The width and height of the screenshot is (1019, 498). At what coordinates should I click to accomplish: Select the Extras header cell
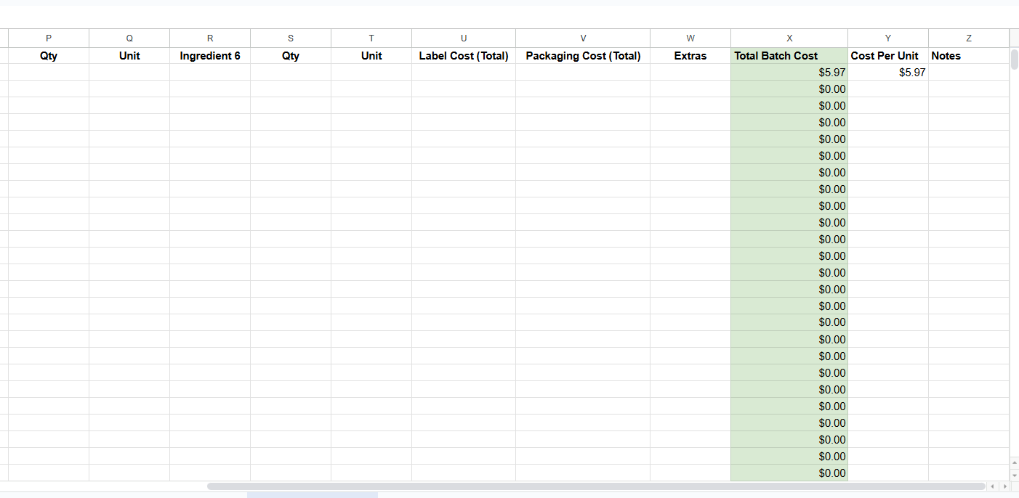click(690, 56)
